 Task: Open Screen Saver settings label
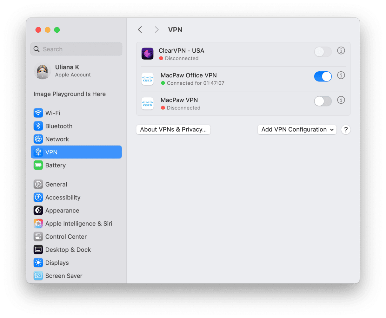click(x=64, y=276)
